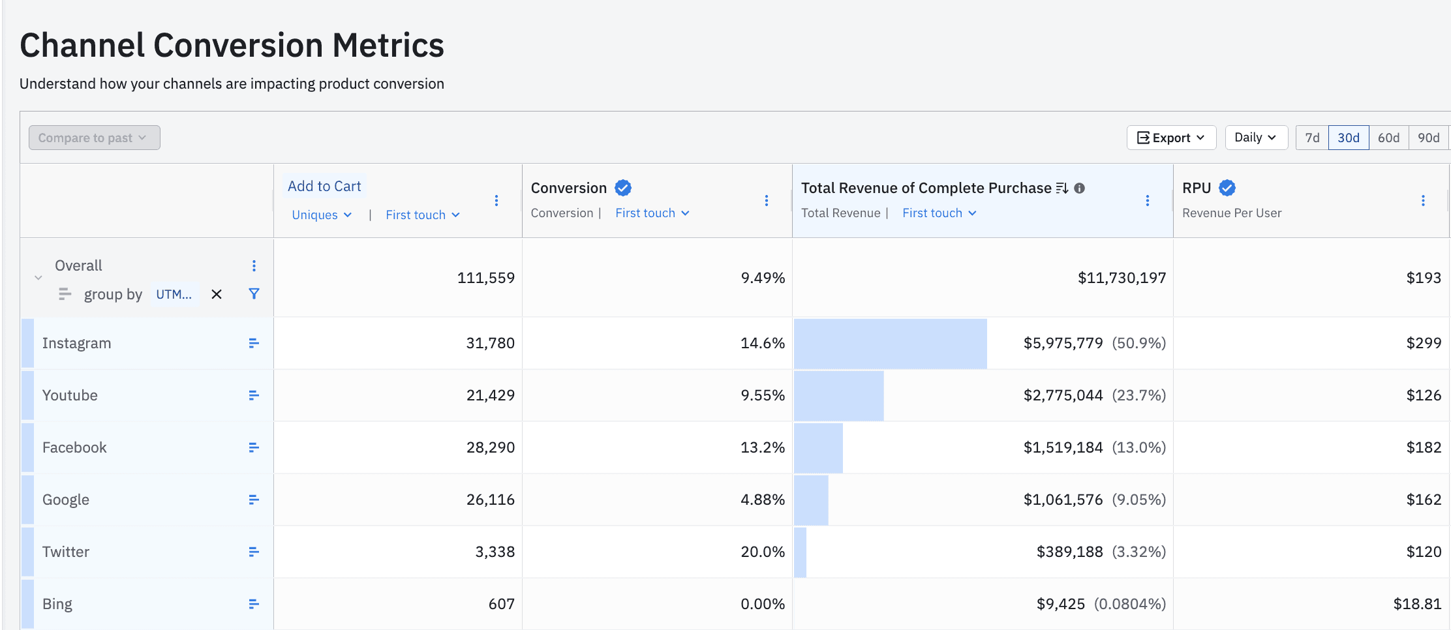Switch to the 7d time range tab

pos(1312,138)
